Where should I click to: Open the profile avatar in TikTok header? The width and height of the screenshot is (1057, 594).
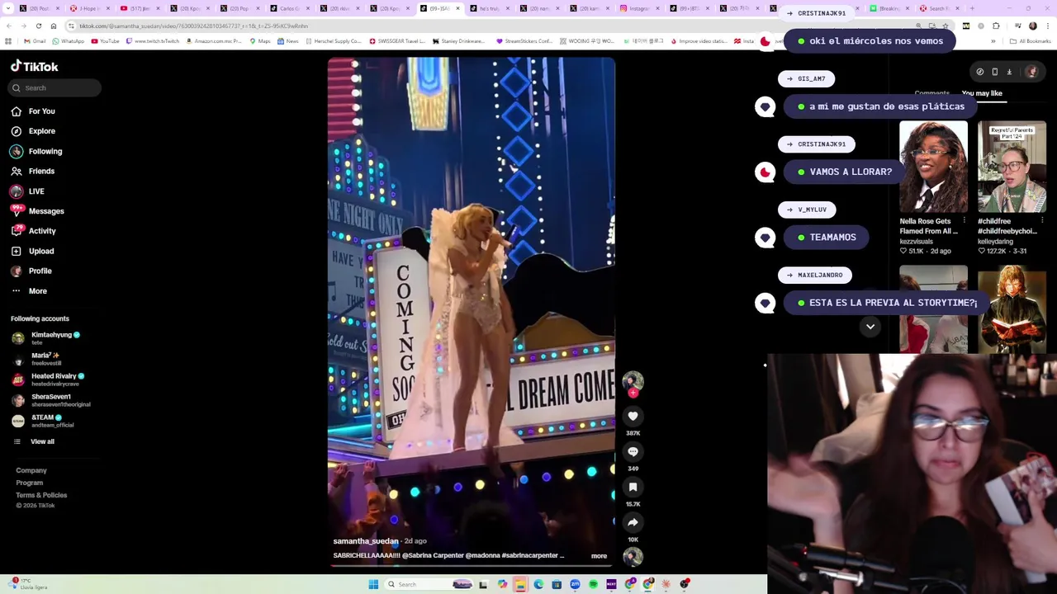(1031, 72)
